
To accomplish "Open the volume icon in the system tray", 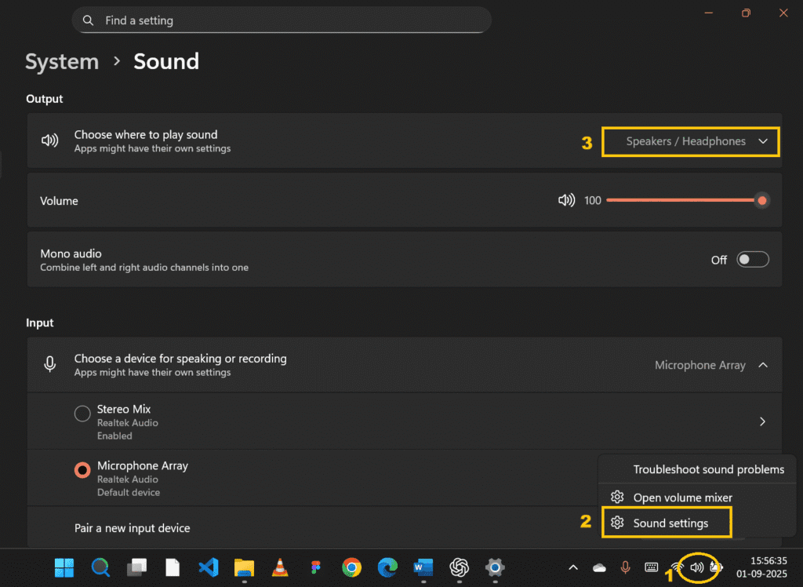I will (697, 567).
